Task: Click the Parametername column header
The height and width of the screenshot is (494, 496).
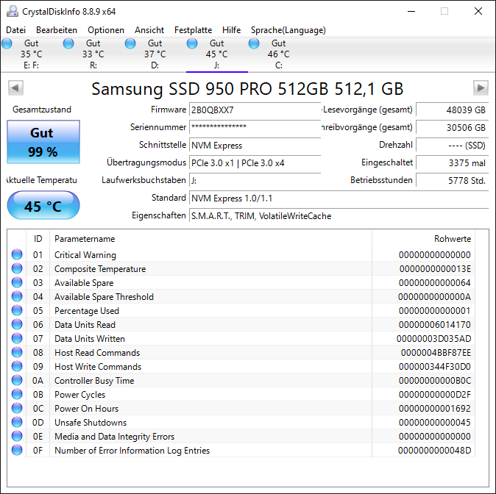Action: pyautogui.click(x=210, y=239)
